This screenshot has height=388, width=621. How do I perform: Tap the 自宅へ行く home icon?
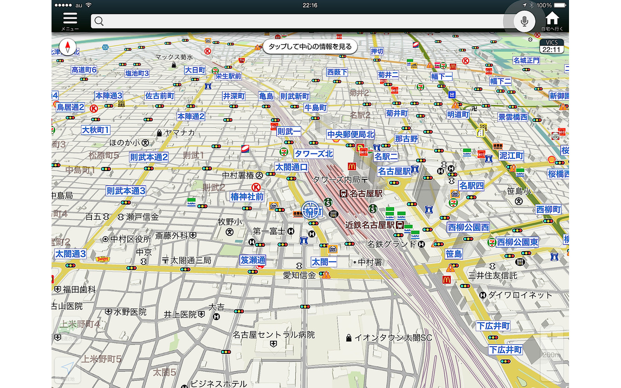tap(552, 21)
